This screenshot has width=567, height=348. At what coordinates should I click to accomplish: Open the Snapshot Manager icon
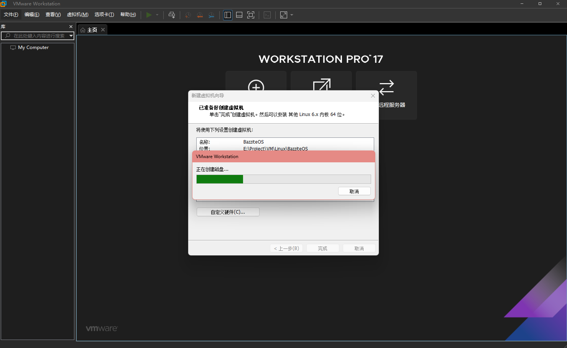(x=211, y=15)
